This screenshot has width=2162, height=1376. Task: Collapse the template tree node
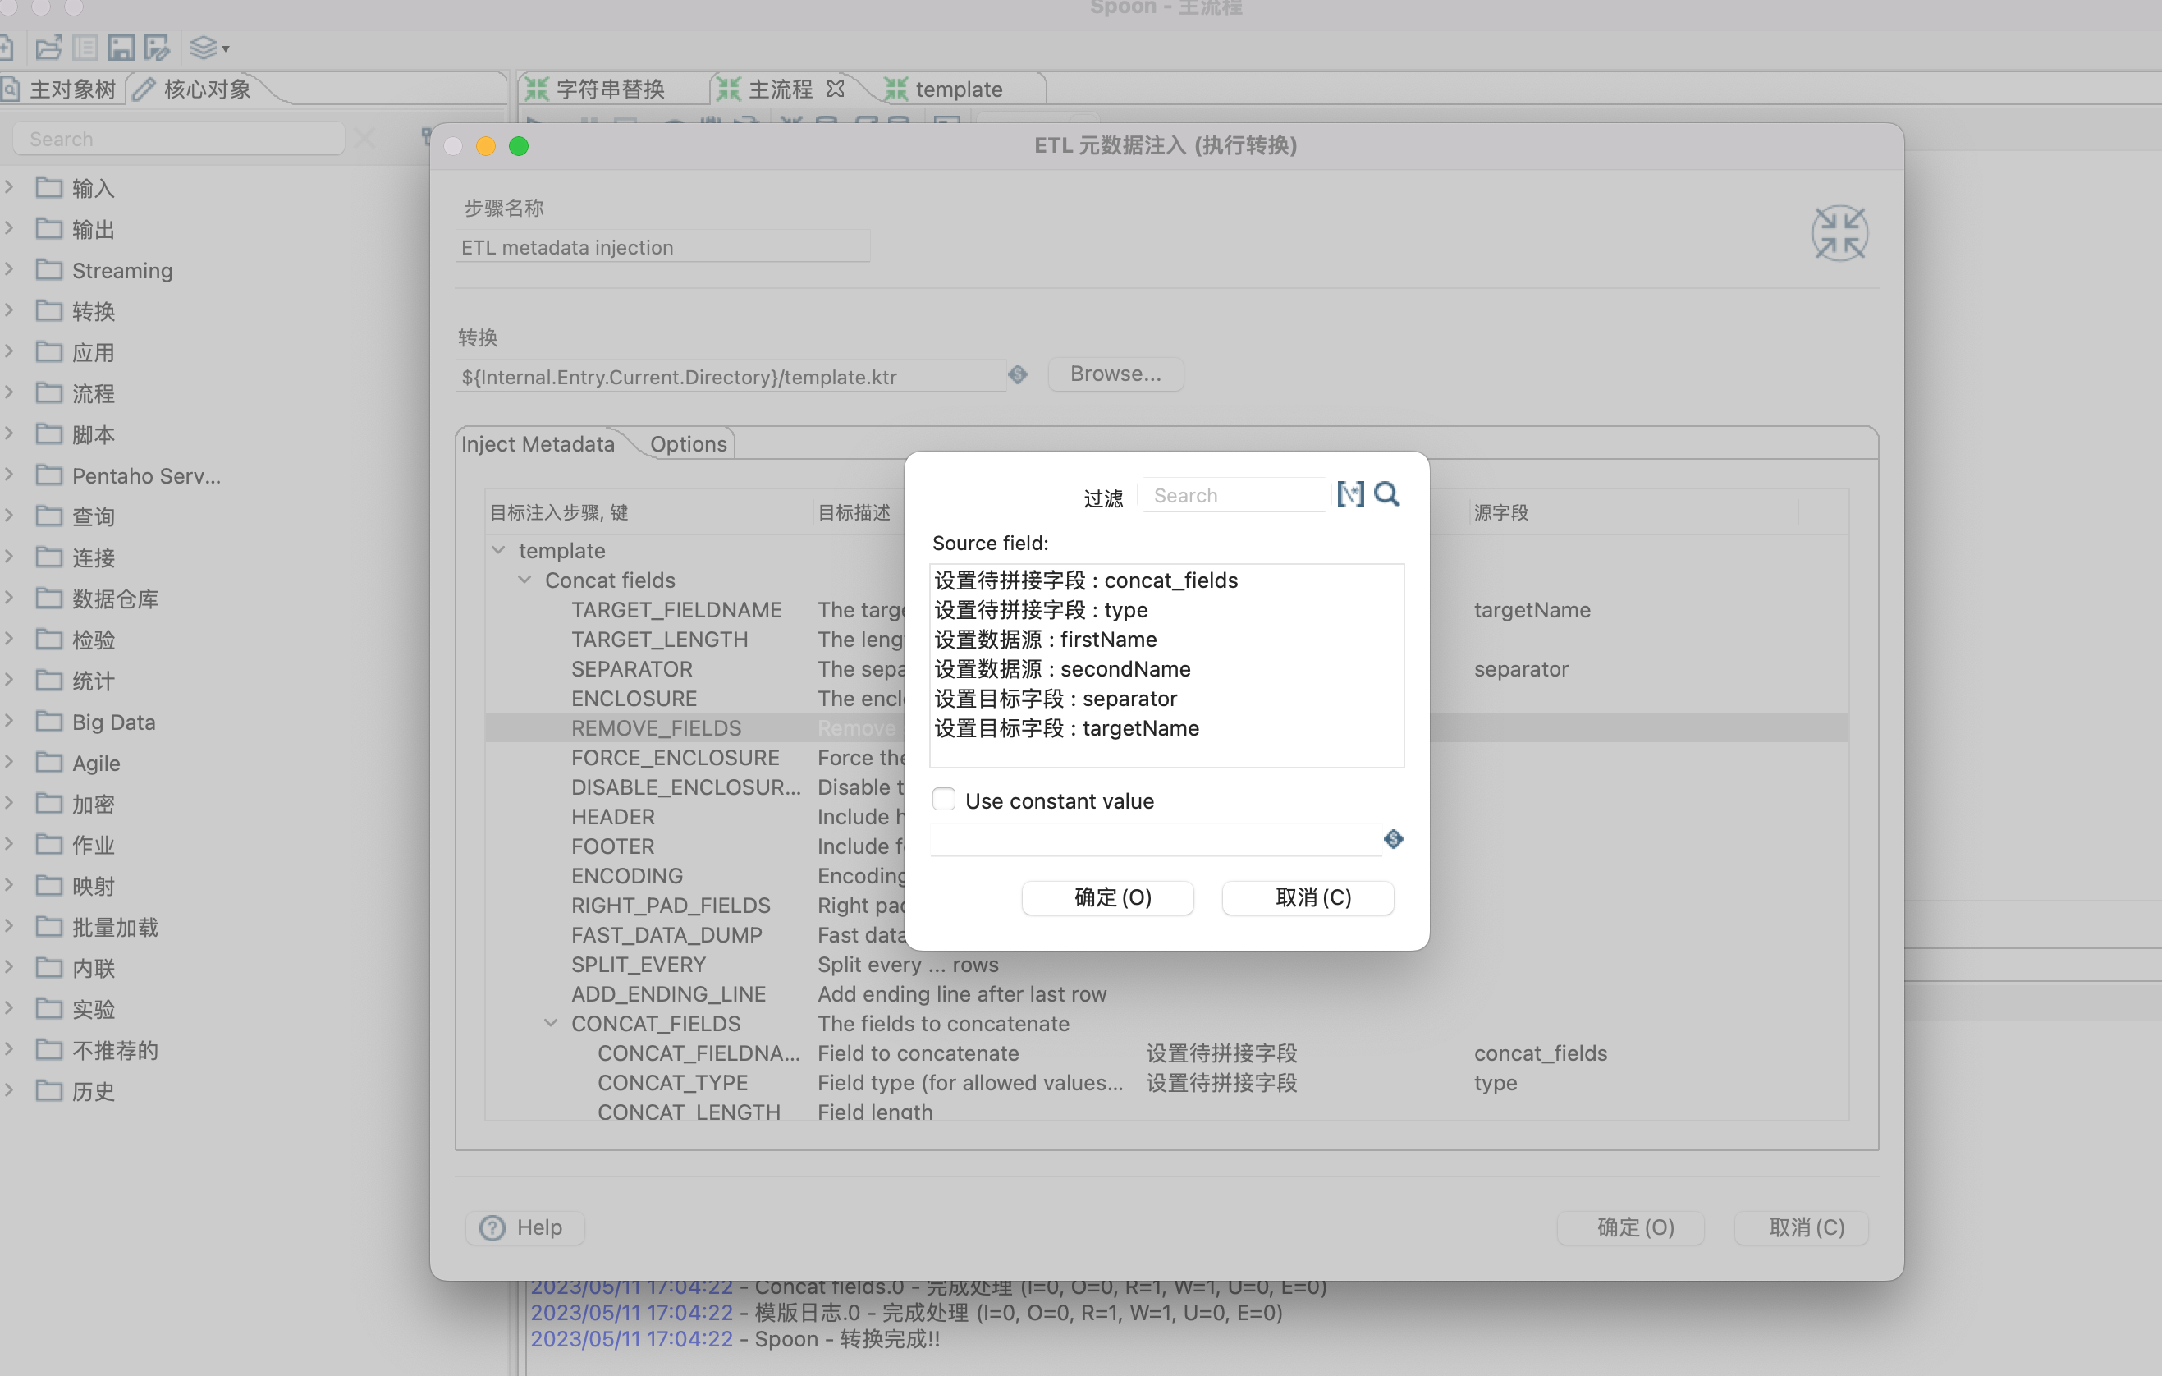498,550
